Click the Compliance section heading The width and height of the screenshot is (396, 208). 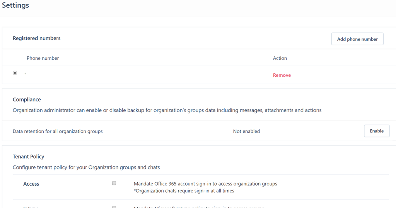pos(27,100)
